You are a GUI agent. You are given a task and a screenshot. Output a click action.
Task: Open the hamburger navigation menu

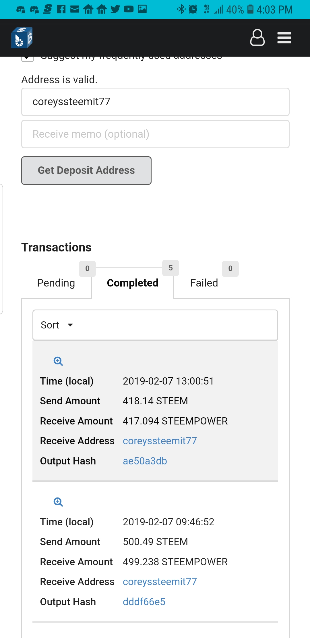coord(284,38)
